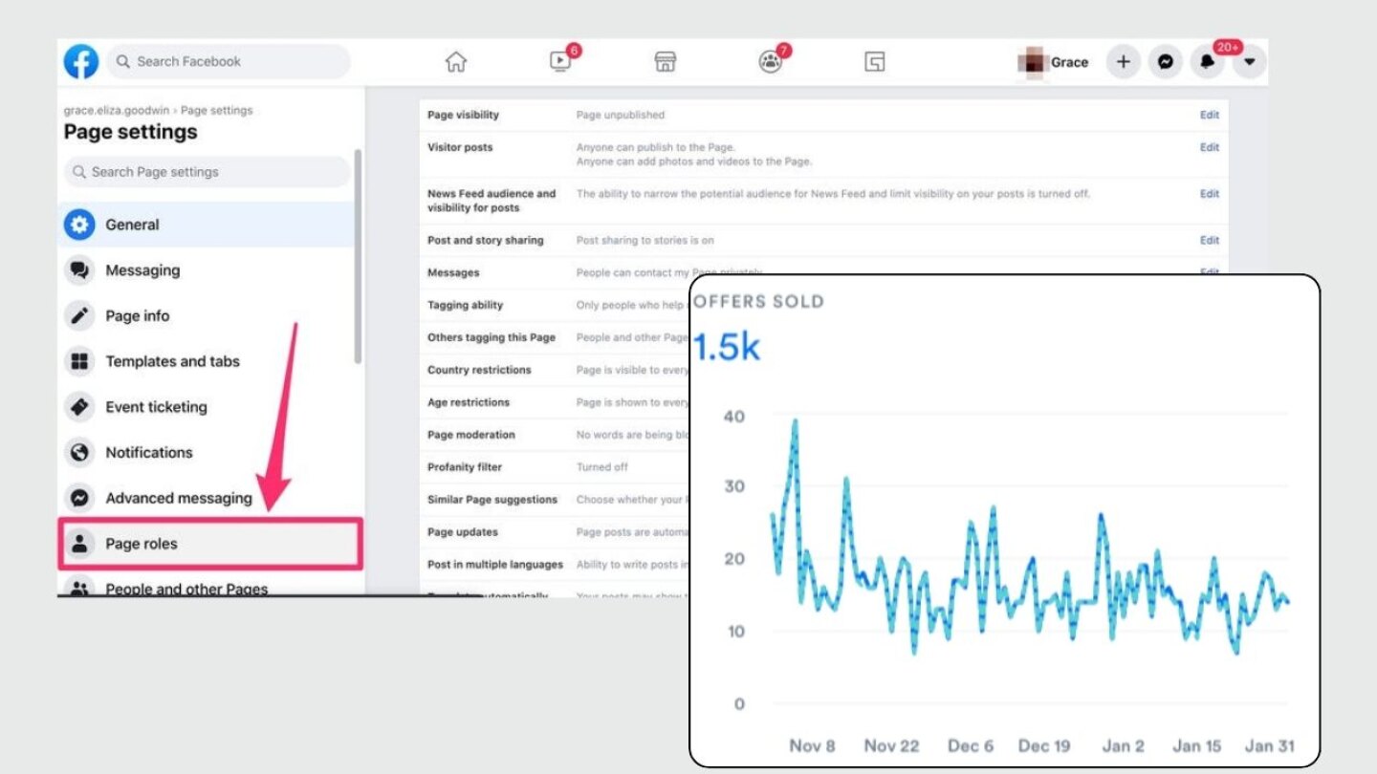Click the Page roles person icon
The width and height of the screenshot is (1377, 774).
click(79, 544)
